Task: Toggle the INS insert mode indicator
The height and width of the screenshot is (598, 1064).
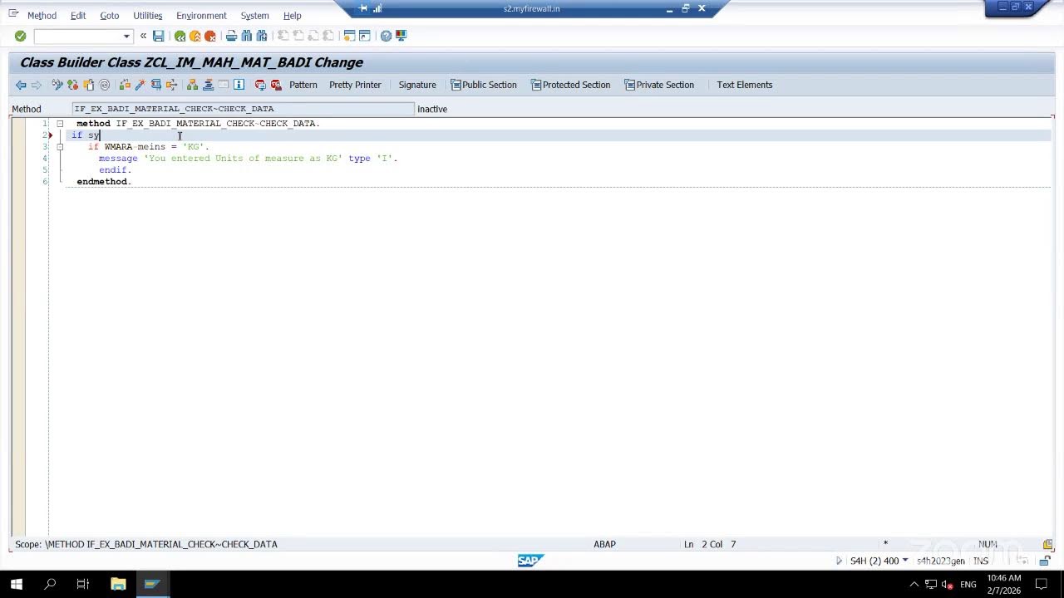Action: point(982,561)
